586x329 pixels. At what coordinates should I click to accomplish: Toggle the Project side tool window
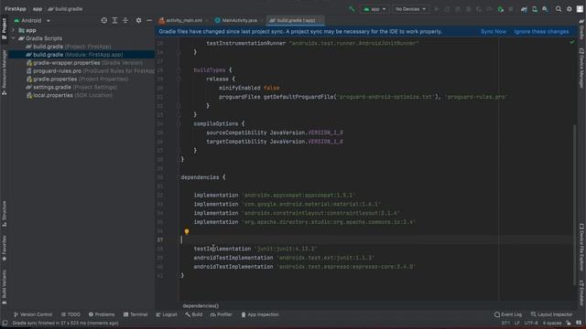click(4, 28)
